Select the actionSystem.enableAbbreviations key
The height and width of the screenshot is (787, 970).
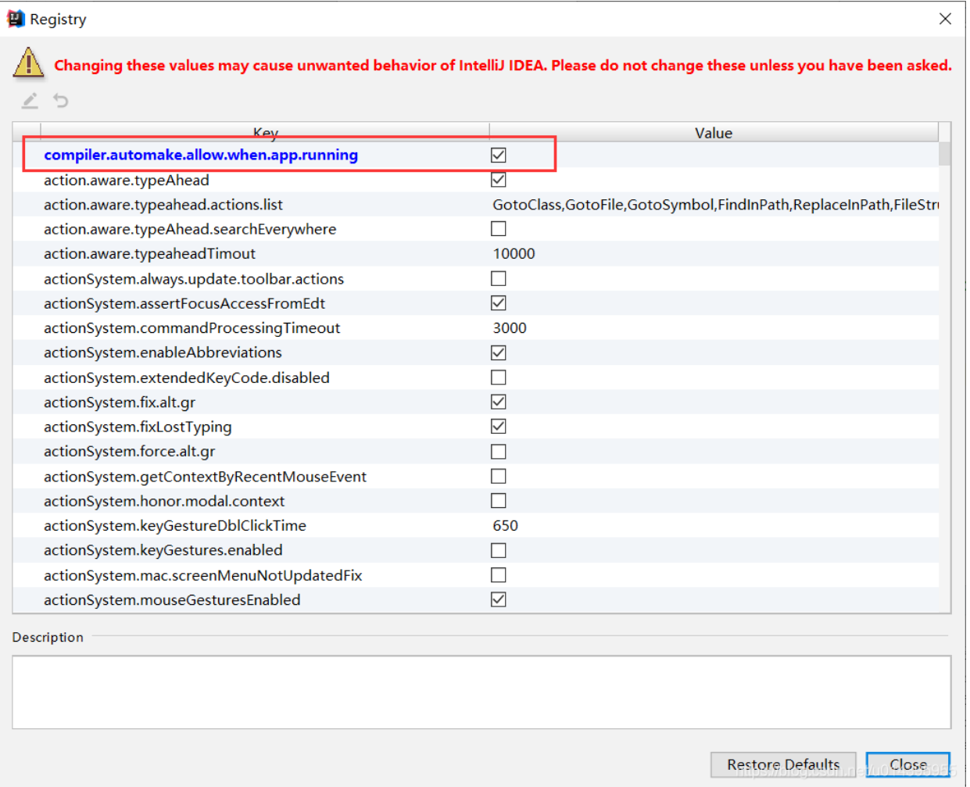point(163,352)
